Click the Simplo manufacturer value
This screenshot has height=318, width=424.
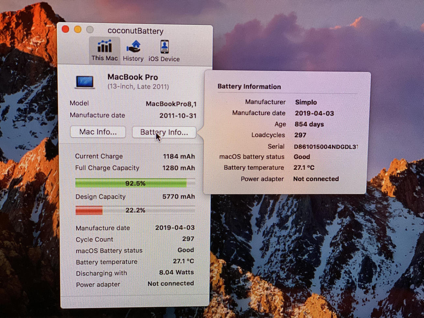306,102
